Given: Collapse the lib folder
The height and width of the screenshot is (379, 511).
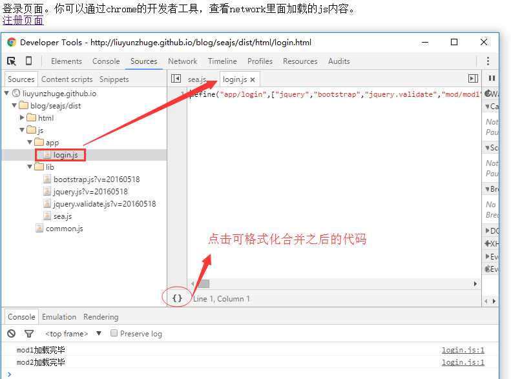Looking at the screenshot, I should tap(30, 167).
